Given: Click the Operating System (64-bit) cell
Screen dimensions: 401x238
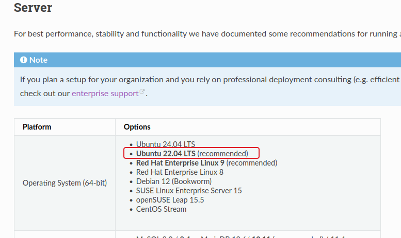Looking at the screenshot, I should 65,183.
